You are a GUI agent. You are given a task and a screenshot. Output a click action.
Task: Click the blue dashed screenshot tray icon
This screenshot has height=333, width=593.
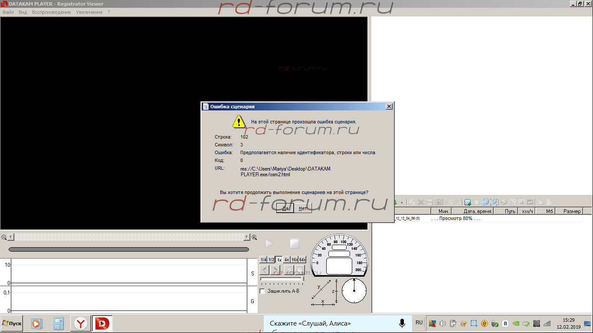[x=474, y=323]
